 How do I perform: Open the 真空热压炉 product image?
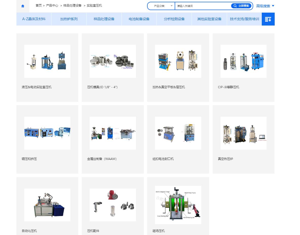pos(243,133)
